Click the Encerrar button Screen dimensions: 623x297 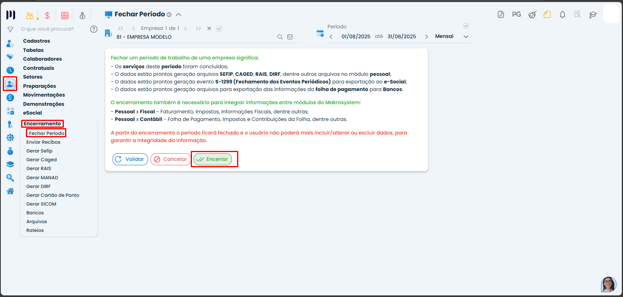click(x=213, y=159)
